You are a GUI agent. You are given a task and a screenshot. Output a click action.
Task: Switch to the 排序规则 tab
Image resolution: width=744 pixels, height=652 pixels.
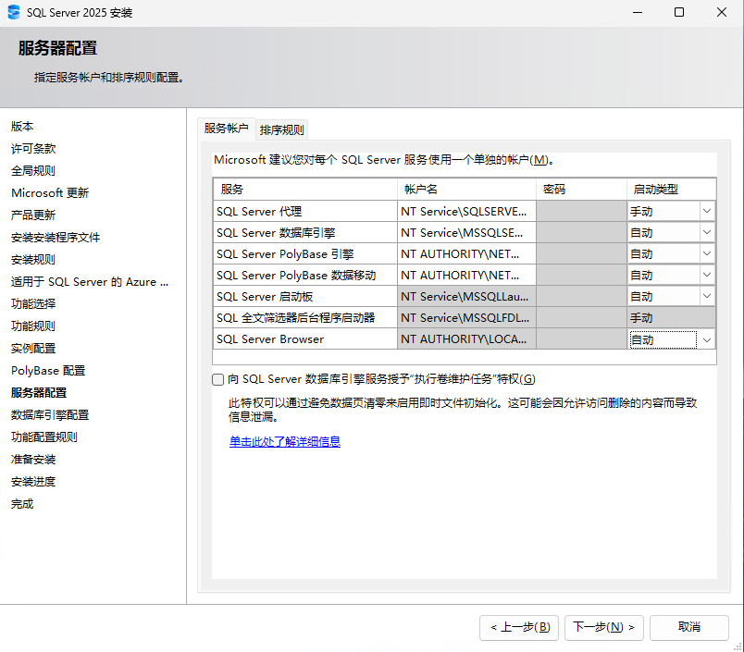[281, 129]
